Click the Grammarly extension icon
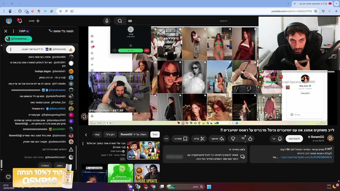Image resolution: width=340 pixels, height=191 pixels. coord(52,11)
